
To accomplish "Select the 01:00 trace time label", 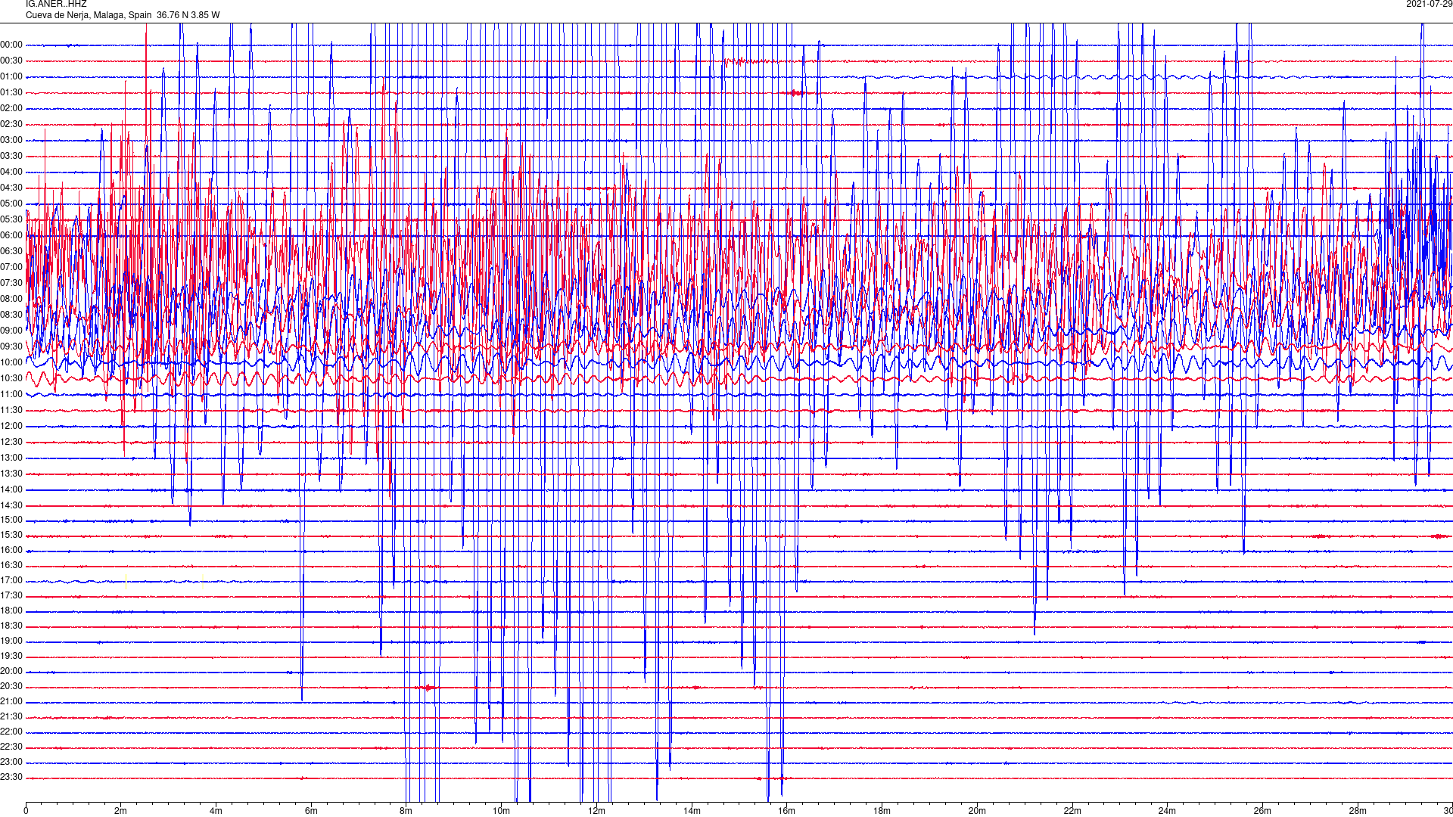I will click(x=11, y=77).
